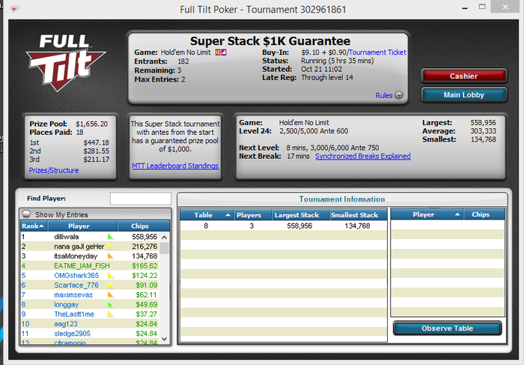Click the yellow flag icon beside TheLastt1me

111,315
